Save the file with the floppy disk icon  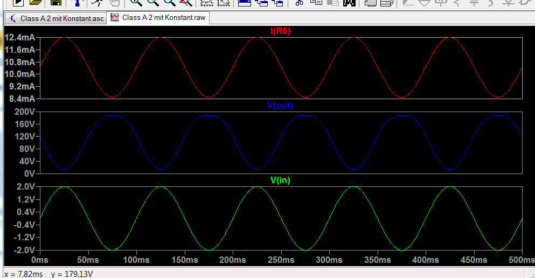click(54, 3)
